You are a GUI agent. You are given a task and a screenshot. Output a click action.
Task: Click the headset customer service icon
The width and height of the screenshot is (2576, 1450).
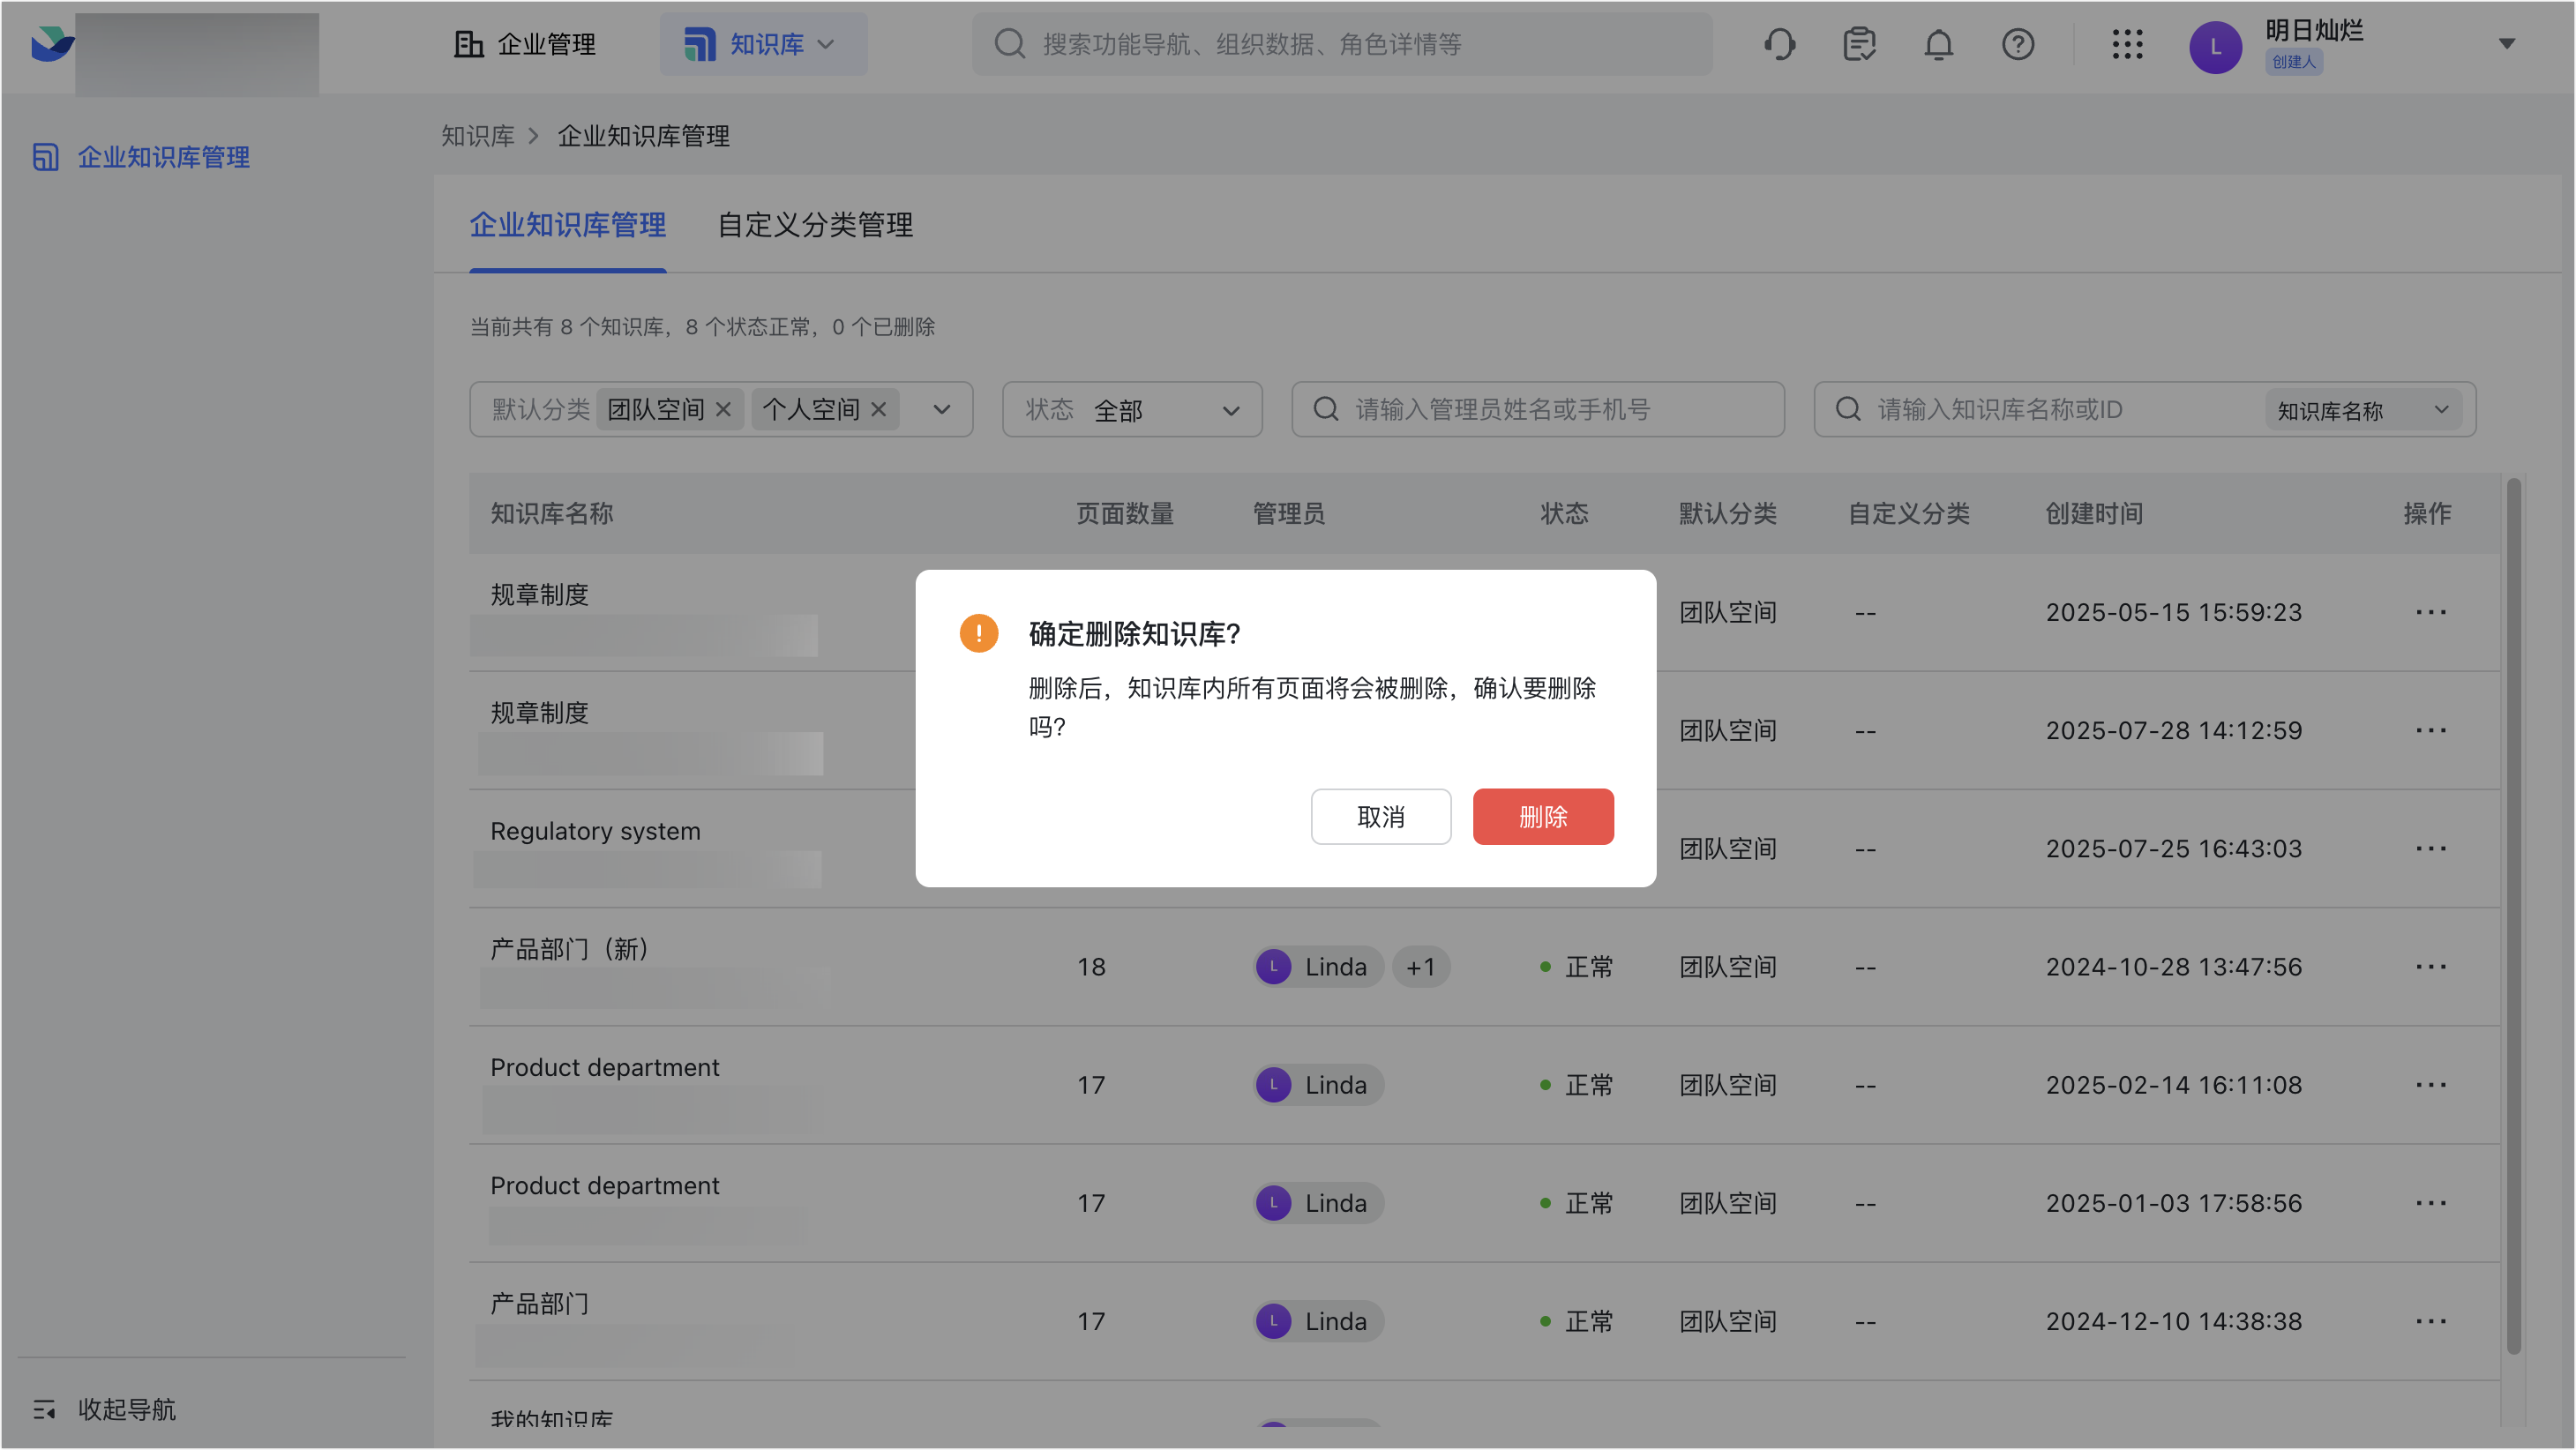1779,44
